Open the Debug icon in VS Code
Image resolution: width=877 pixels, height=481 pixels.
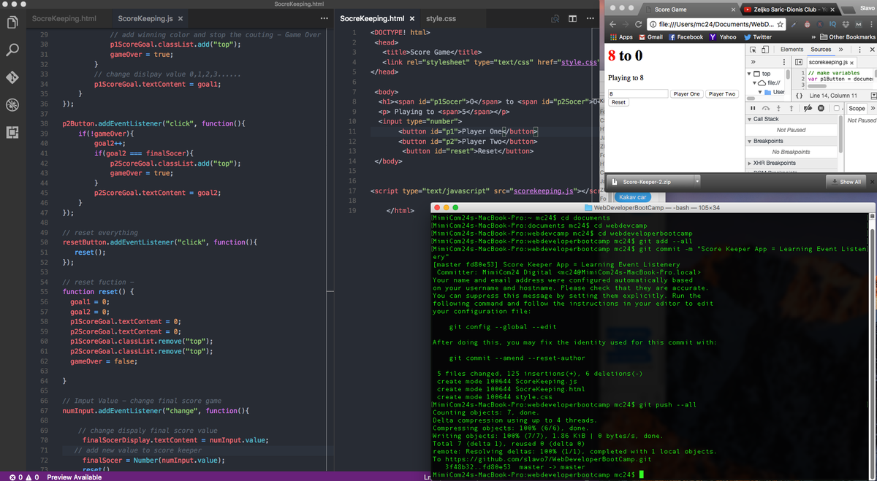point(12,104)
